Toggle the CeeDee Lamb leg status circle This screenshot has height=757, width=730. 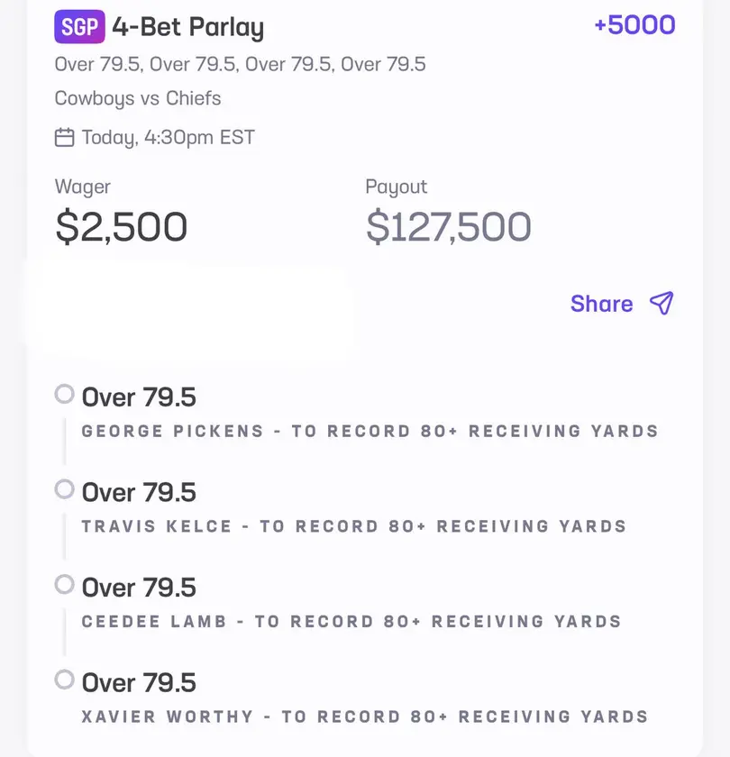(64, 584)
